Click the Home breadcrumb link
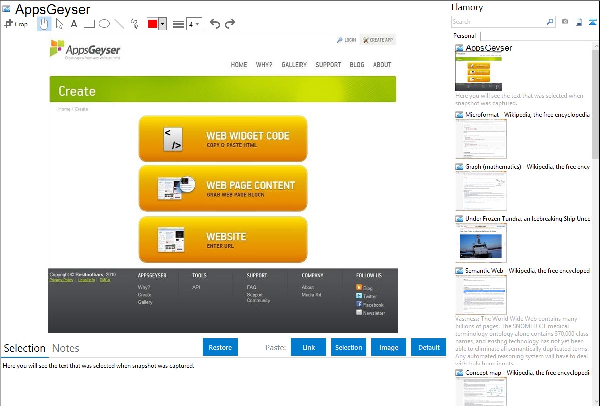This screenshot has height=406, width=600. pyautogui.click(x=64, y=109)
